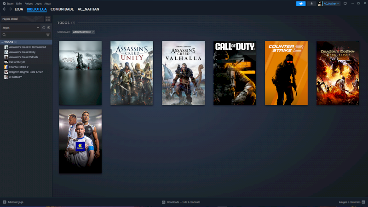Open the advanced filter options icon
The width and height of the screenshot is (368, 207).
click(48, 35)
